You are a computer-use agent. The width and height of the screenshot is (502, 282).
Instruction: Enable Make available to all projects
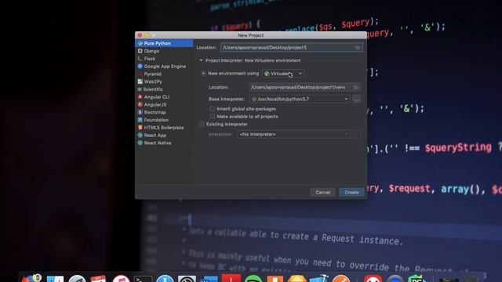212,117
